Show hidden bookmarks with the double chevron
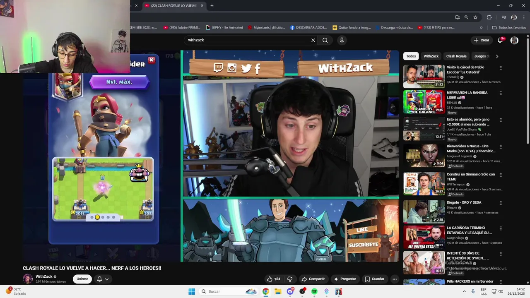This screenshot has width=530, height=298. [x=481, y=28]
